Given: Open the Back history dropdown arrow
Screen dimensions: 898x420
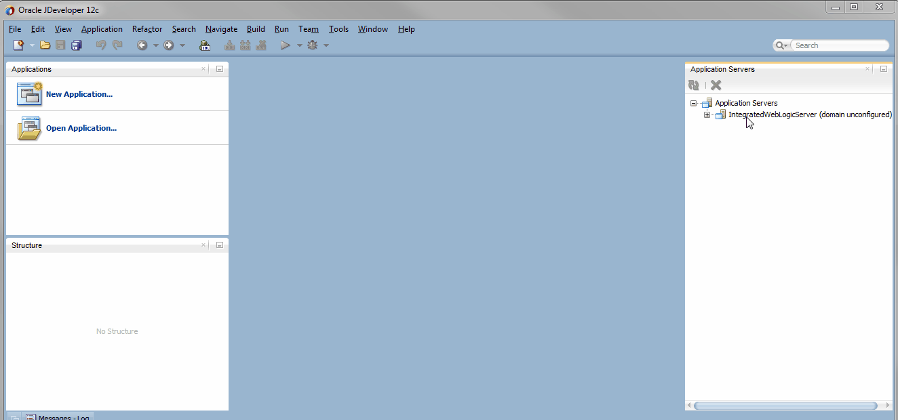Looking at the screenshot, I should pos(155,45).
